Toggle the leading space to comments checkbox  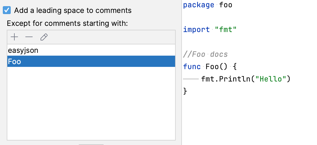6,11
